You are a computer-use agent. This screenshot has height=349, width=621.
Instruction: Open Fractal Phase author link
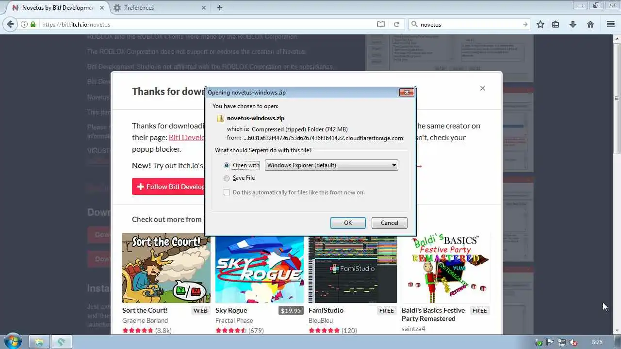[234, 320]
